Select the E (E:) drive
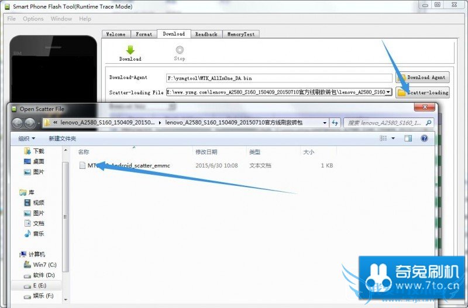 [x=35, y=286]
